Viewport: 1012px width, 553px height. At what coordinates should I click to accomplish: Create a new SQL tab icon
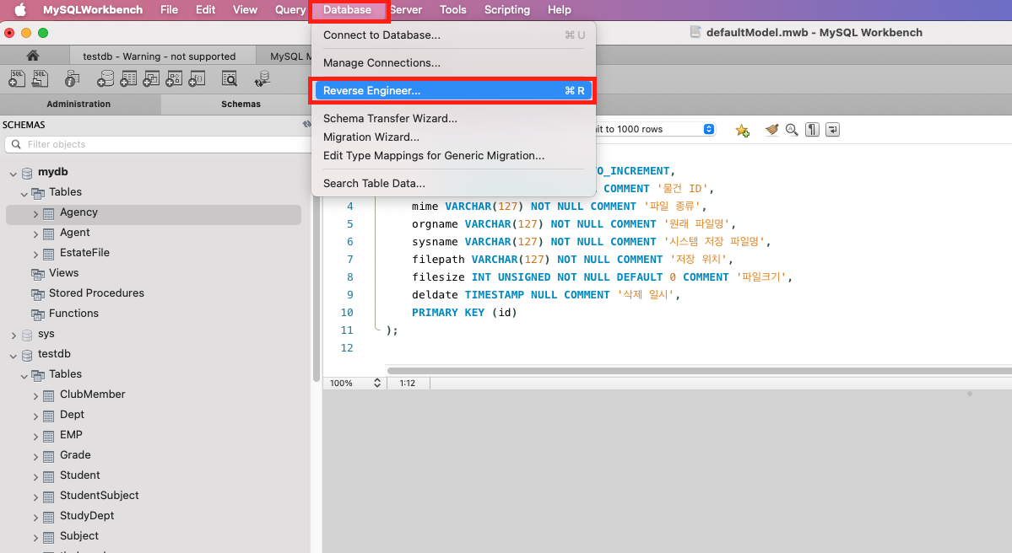coord(18,78)
